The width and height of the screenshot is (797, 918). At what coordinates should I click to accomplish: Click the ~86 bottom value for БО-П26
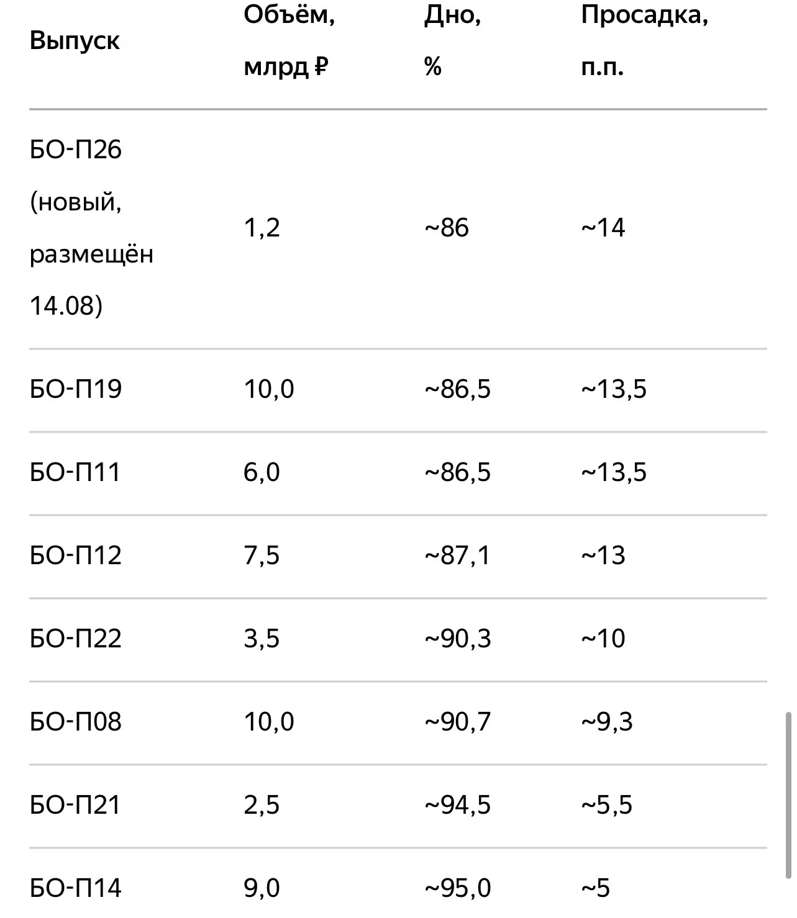446,228
